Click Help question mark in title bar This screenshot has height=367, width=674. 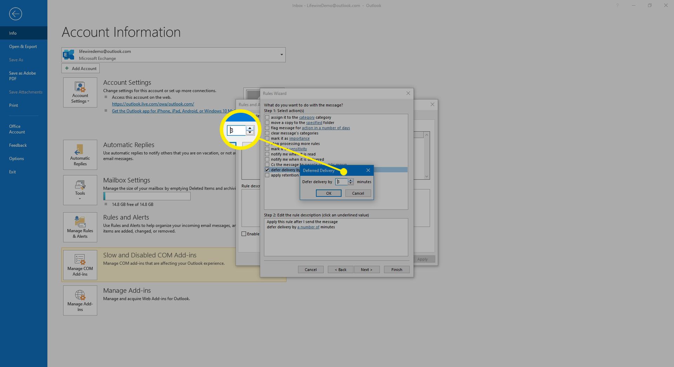[617, 6]
